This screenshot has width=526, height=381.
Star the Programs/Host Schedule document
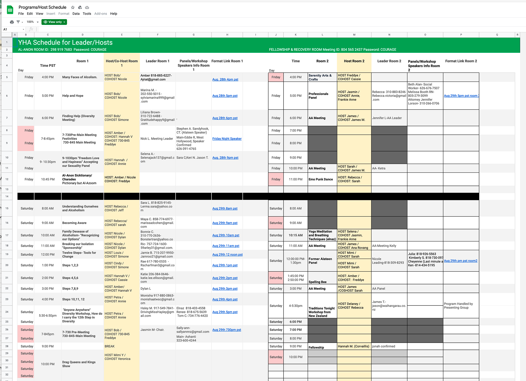click(73, 7)
